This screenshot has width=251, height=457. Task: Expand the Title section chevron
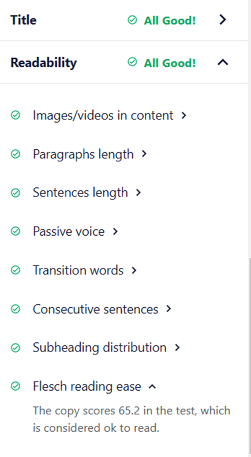pyautogui.click(x=223, y=20)
